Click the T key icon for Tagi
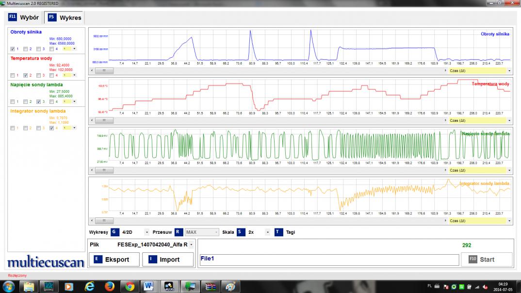Image resolution: width=521 pixels, height=293 pixels. [x=278, y=232]
